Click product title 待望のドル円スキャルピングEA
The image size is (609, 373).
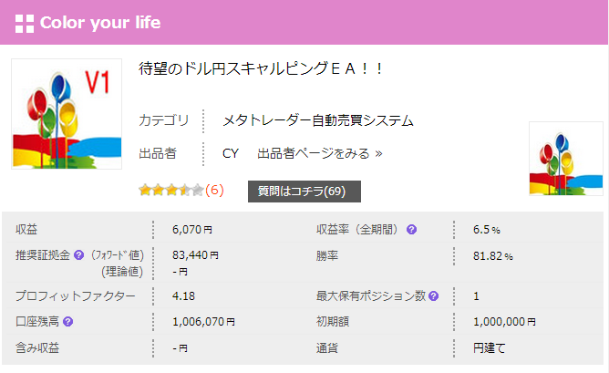click(x=261, y=68)
